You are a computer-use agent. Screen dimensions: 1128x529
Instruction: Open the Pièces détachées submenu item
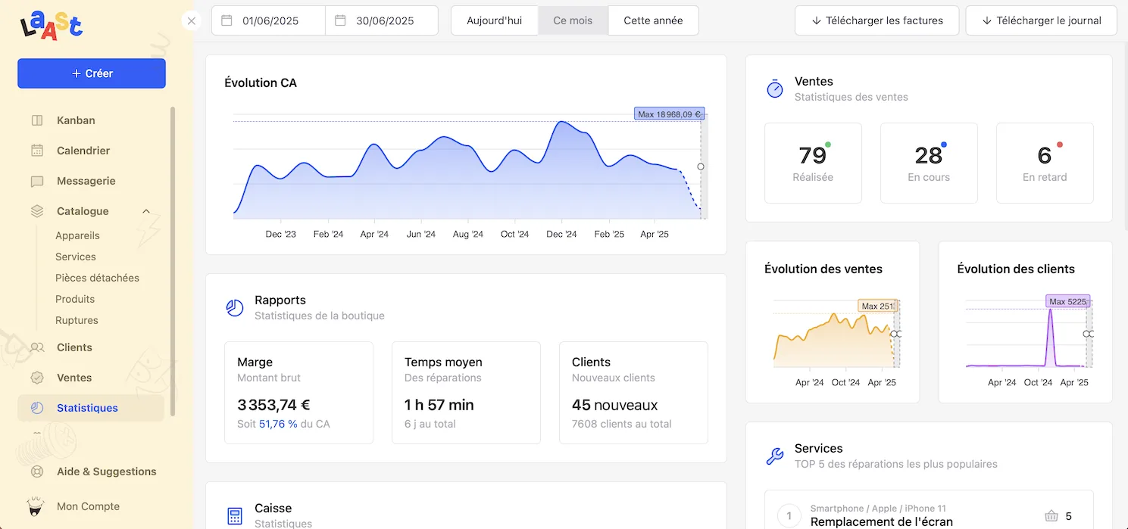coord(97,278)
